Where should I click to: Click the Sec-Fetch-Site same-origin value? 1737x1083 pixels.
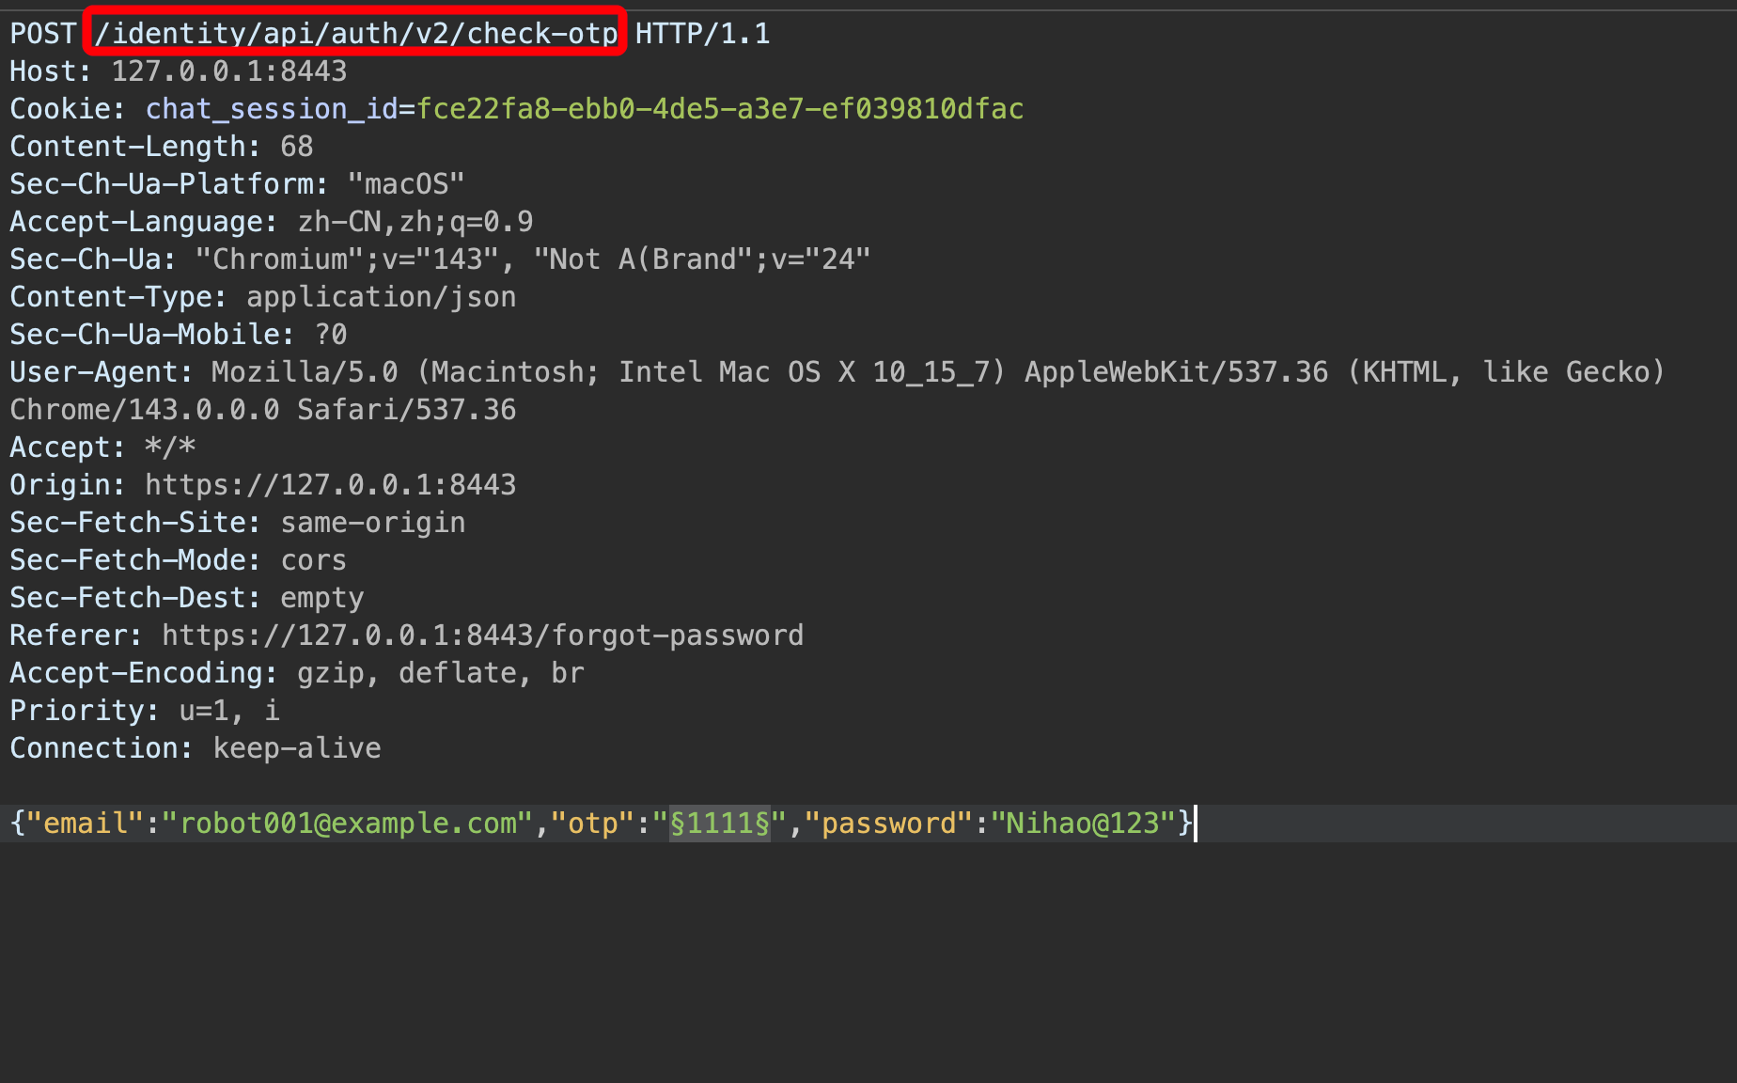click(372, 523)
